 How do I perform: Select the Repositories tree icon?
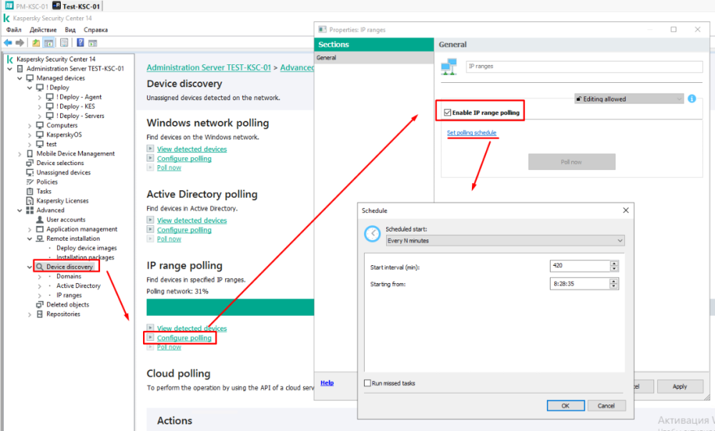[x=39, y=314]
